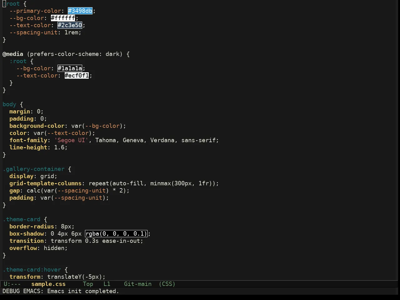The width and height of the screenshot is (400, 300).
Task: Click the sample.css buffer name in mode line
Action: point(48,284)
